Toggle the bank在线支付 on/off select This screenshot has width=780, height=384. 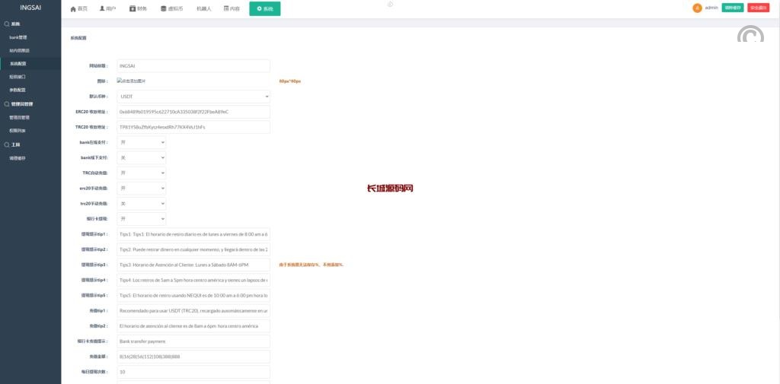click(141, 142)
